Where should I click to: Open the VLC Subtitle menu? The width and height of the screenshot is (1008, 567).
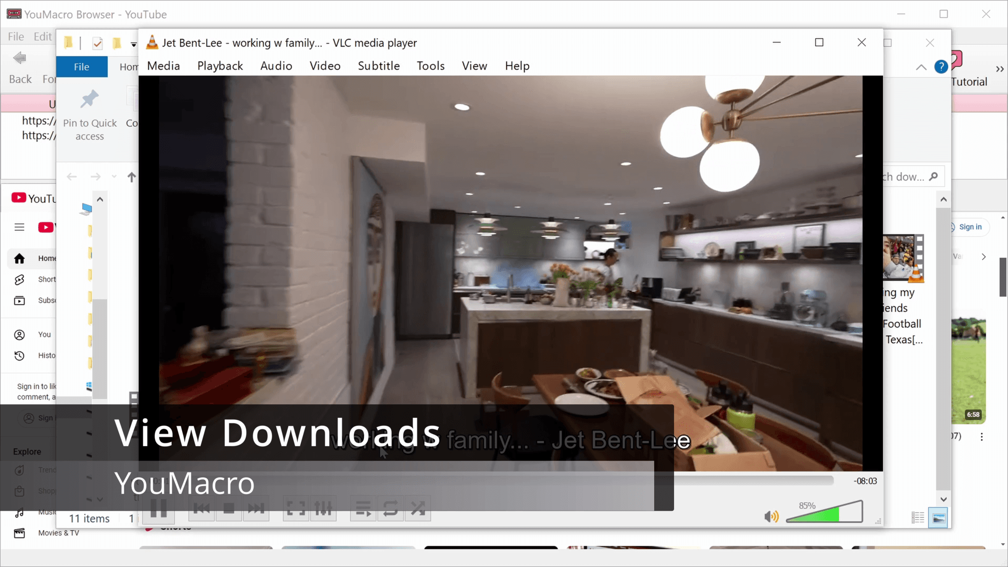[x=379, y=66]
